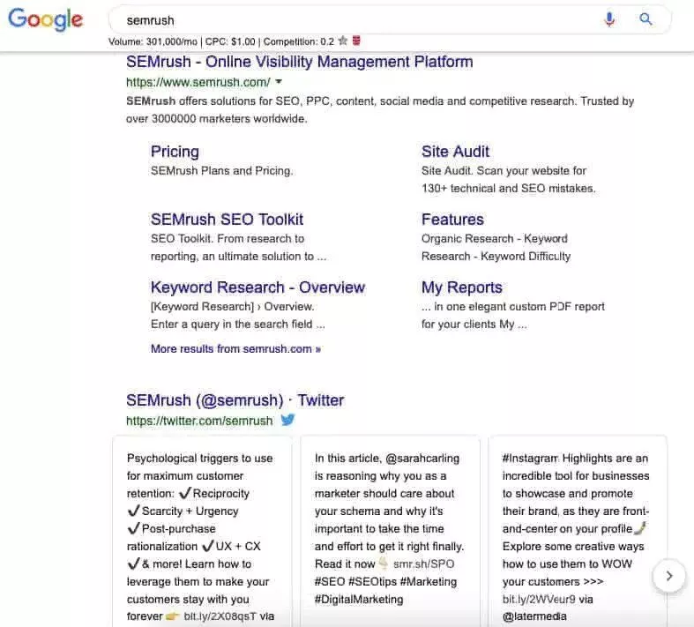Open SEMrush (@semrush) Twitter result
The width and height of the screenshot is (694, 627).
(235, 400)
